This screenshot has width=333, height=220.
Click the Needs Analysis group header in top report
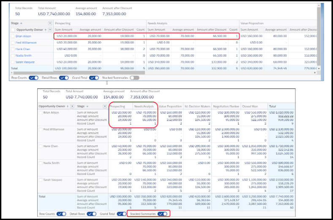click(157, 23)
